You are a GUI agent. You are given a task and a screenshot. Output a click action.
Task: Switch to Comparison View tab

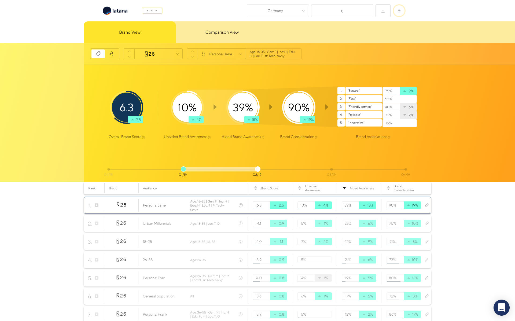pyautogui.click(x=222, y=32)
